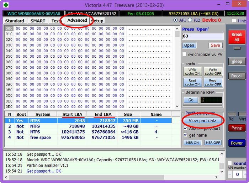
Task: Sort partitions by Start LBA column header
Action: point(73,114)
